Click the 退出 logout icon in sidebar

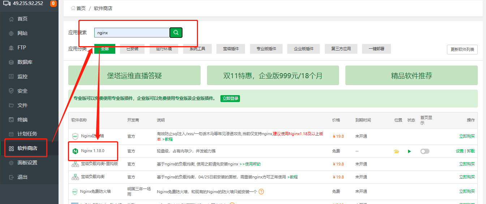click(11, 177)
